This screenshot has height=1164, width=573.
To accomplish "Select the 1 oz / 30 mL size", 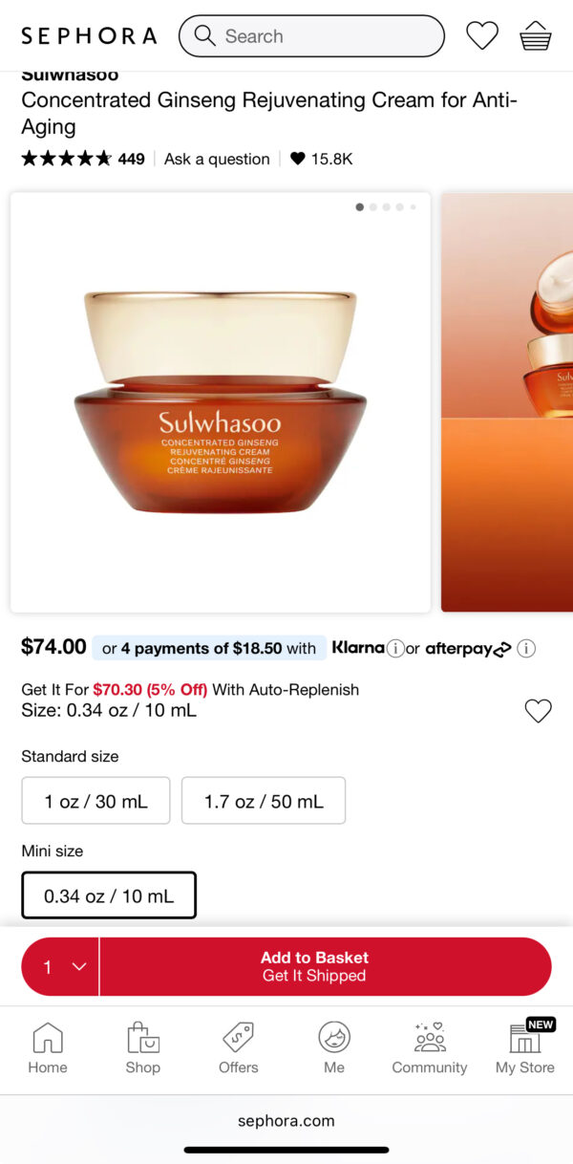I will [96, 801].
